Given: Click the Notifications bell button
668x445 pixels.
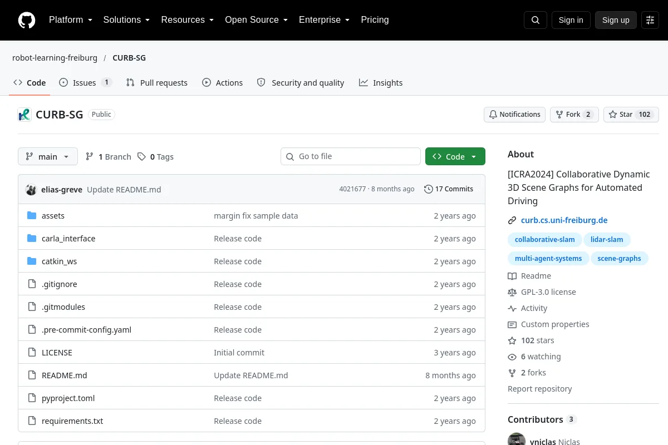Looking at the screenshot, I should coord(515,115).
